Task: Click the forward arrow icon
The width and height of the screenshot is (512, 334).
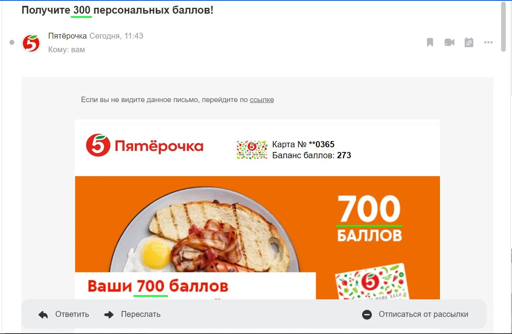Action: coord(109,315)
